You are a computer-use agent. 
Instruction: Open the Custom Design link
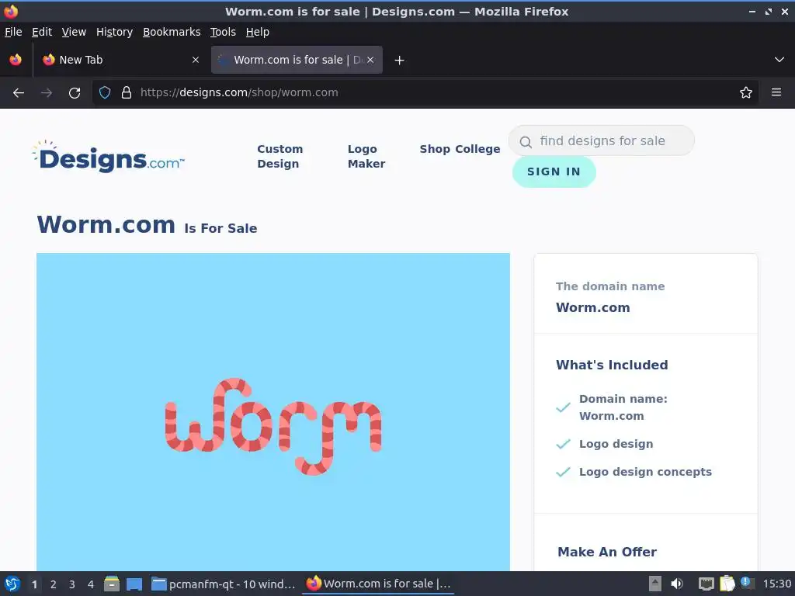pos(279,156)
